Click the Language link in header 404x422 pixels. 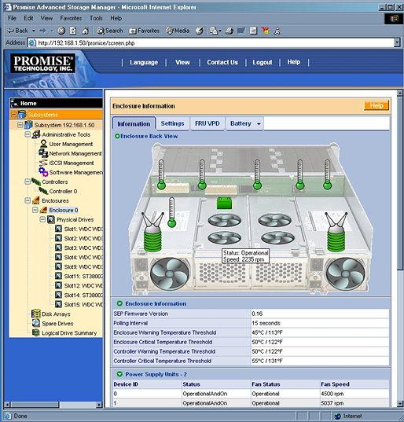point(144,62)
